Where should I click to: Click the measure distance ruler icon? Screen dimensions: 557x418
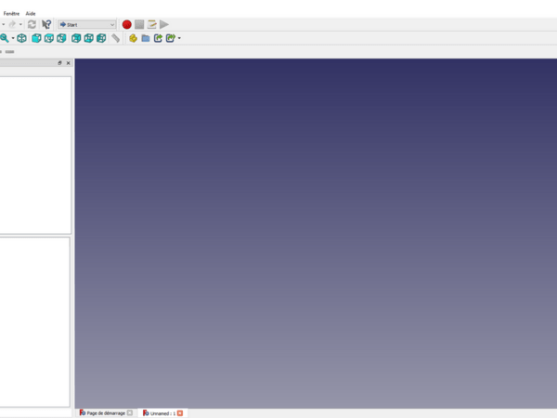tap(116, 38)
